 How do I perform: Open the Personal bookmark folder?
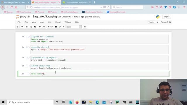(x=40, y=12)
